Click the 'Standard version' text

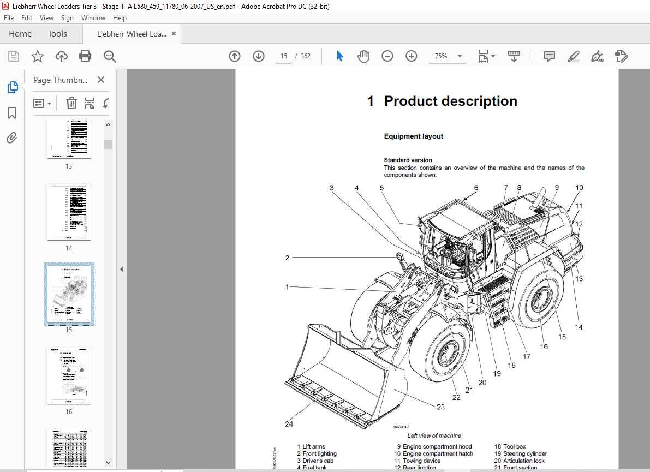[408, 160]
